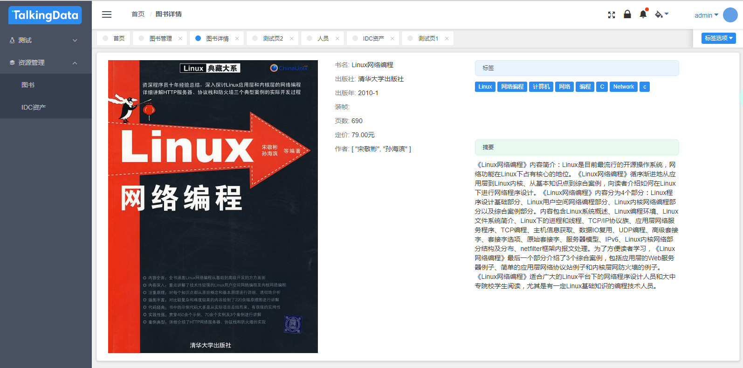Enter fullscreen mode via the expand icon
The image size is (743, 368).
click(612, 15)
